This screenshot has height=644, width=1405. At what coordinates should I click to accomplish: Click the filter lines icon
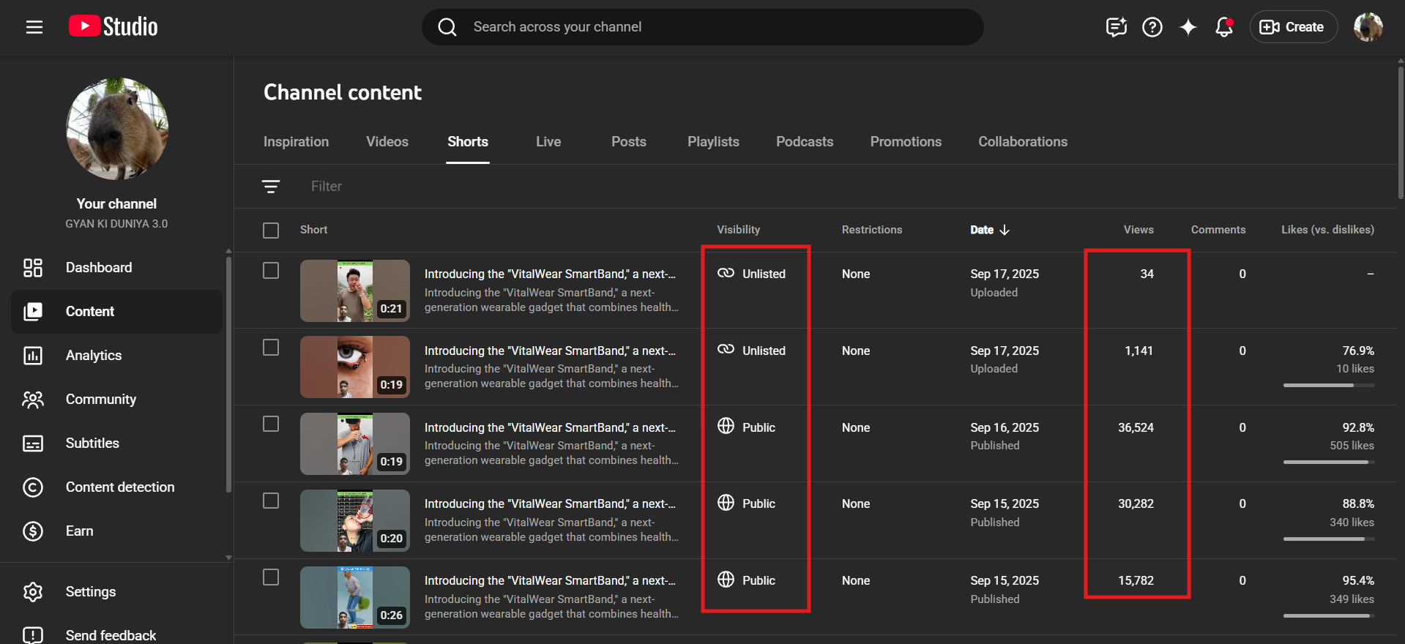(271, 187)
